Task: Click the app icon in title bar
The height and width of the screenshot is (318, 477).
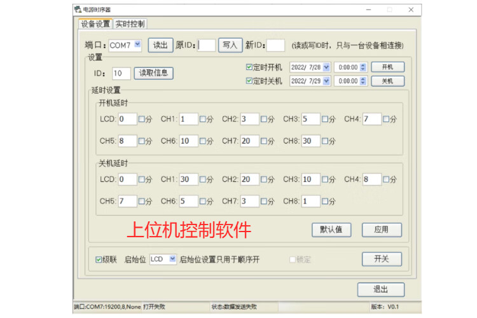Action: [x=78, y=10]
